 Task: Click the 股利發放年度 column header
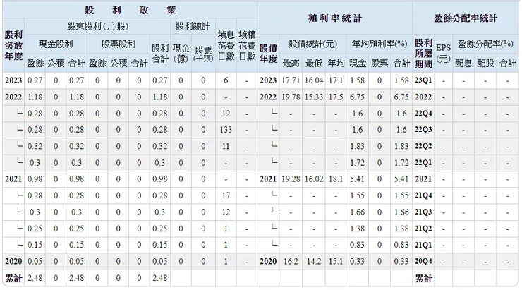click(13, 45)
